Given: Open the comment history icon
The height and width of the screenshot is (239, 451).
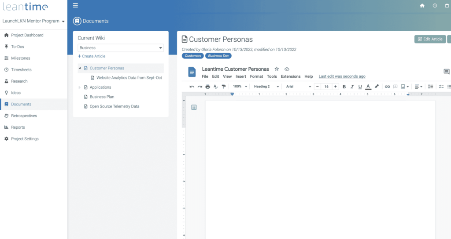Looking at the screenshot, I should pos(446,72).
